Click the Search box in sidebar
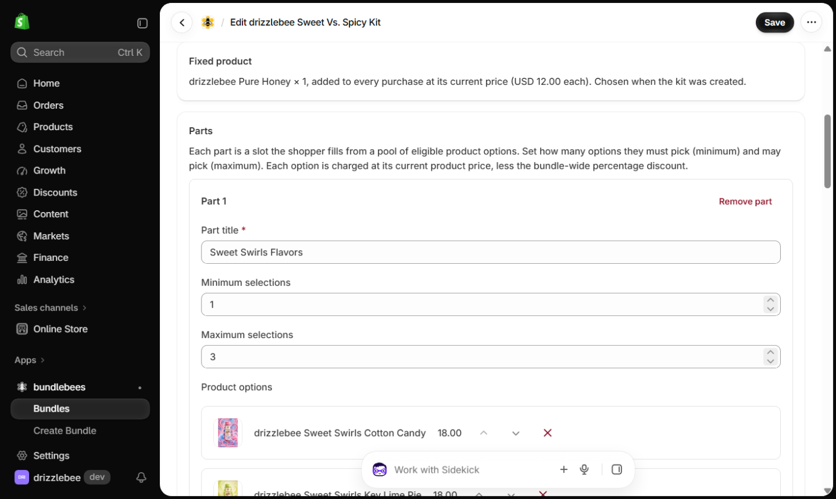The image size is (836, 499). [80, 52]
